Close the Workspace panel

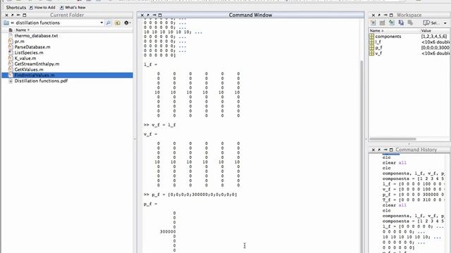coord(373,15)
